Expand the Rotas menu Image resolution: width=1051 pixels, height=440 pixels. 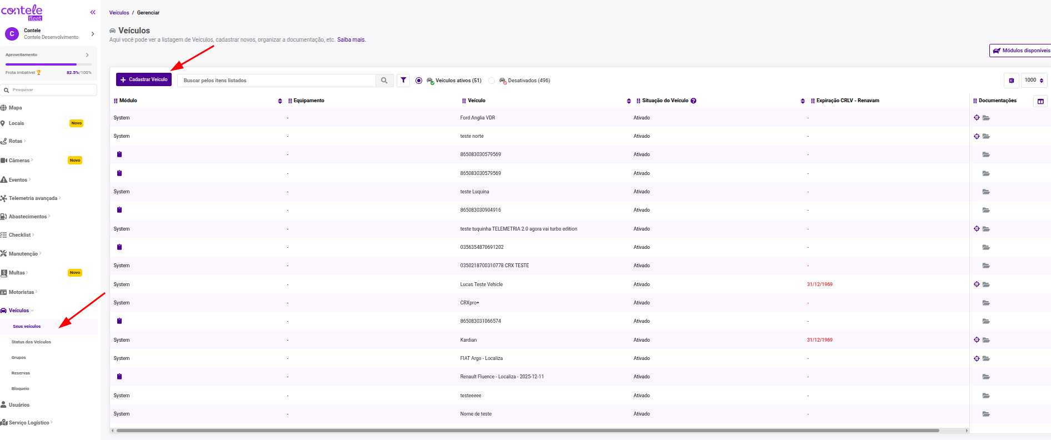16,141
